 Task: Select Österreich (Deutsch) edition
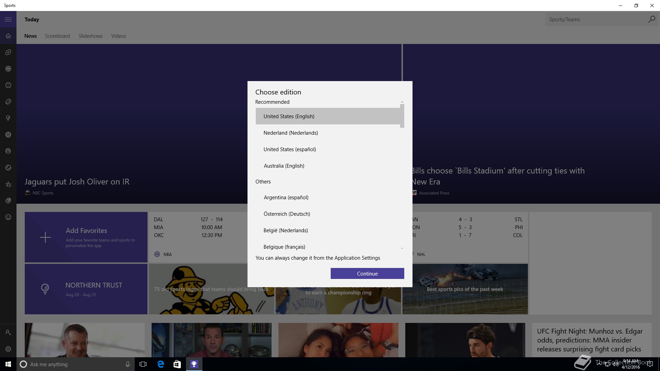point(328,214)
